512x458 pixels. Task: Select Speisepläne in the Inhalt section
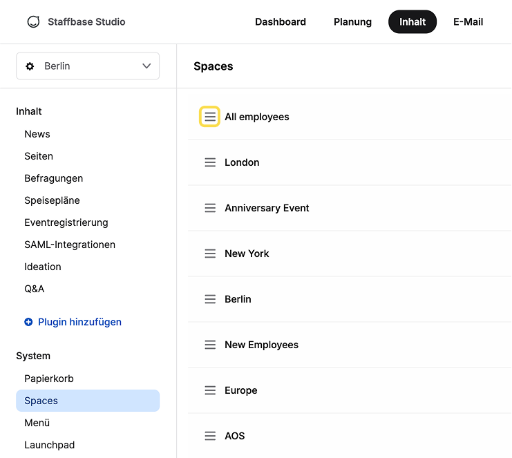tap(52, 200)
